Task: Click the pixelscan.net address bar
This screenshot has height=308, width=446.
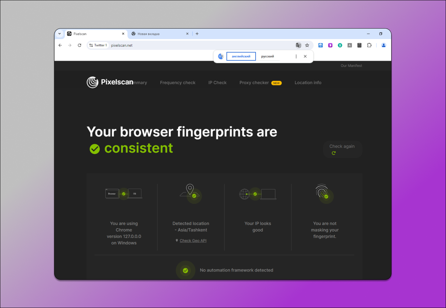Action: 197,45
